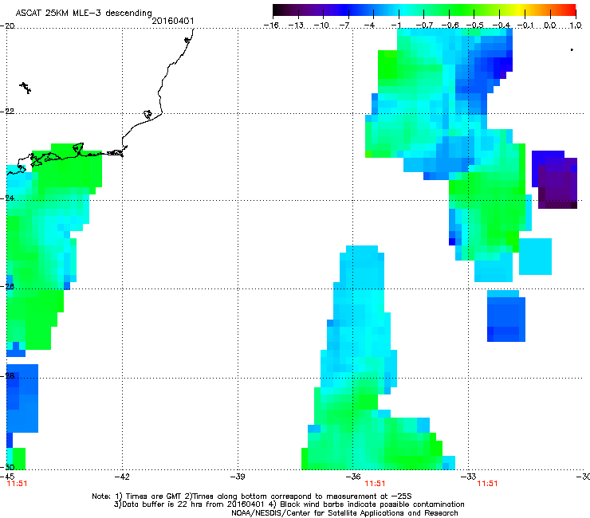Screen dimensions: 590x518
Task: Click latitude label '-24' on the left axis
Action: [x=7, y=198]
